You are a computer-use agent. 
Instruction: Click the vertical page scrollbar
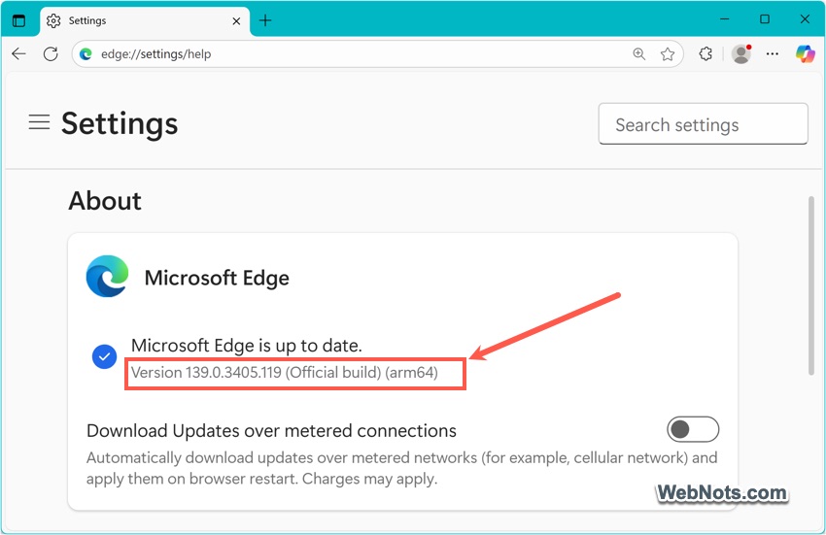click(x=811, y=285)
